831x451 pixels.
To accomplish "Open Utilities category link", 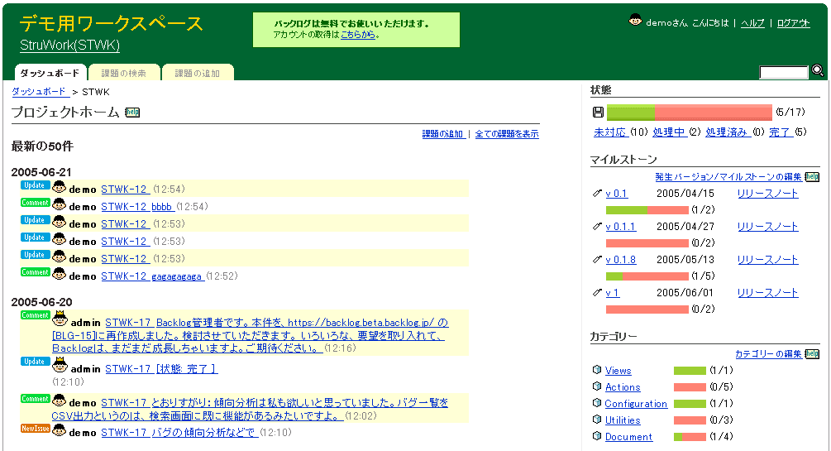I will pos(623,420).
